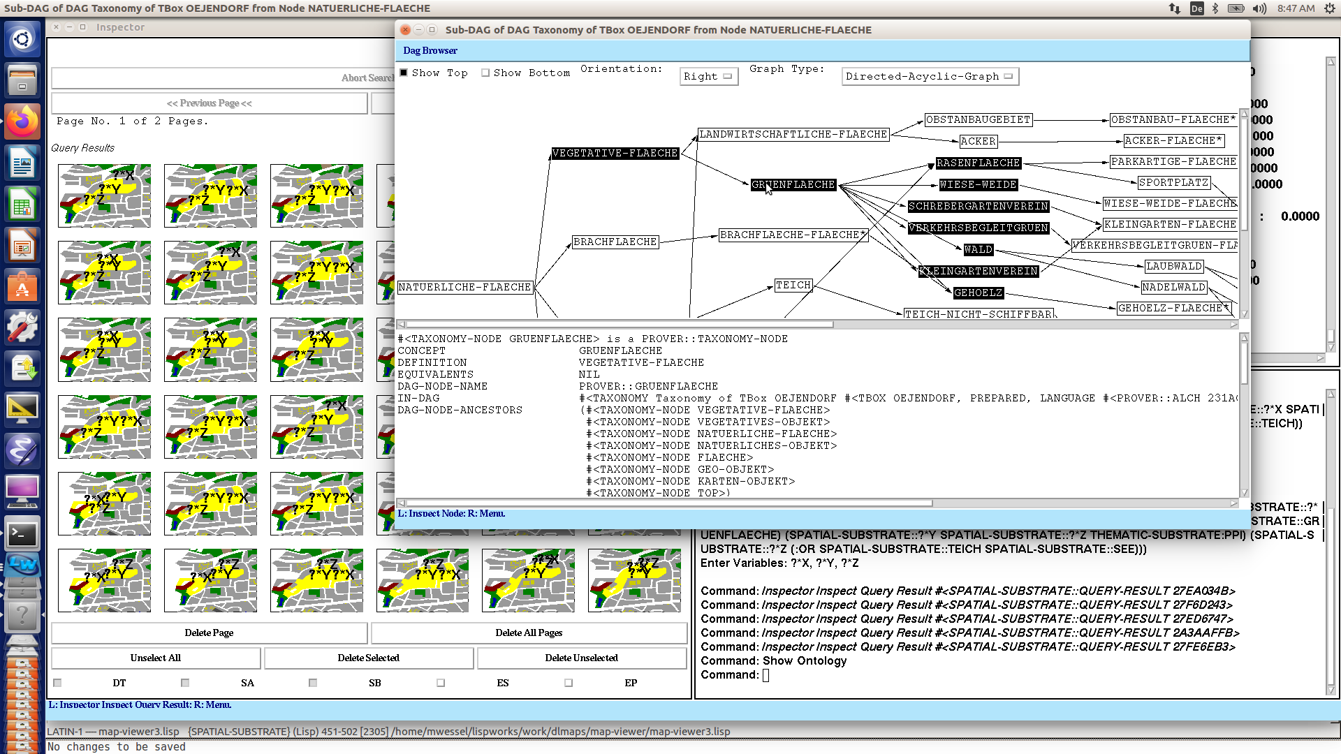Select the VEGETATIVE-FLAECHE graph node
The height and width of the screenshot is (754, 1341).
pyautogui.click(x=615, y=153)
